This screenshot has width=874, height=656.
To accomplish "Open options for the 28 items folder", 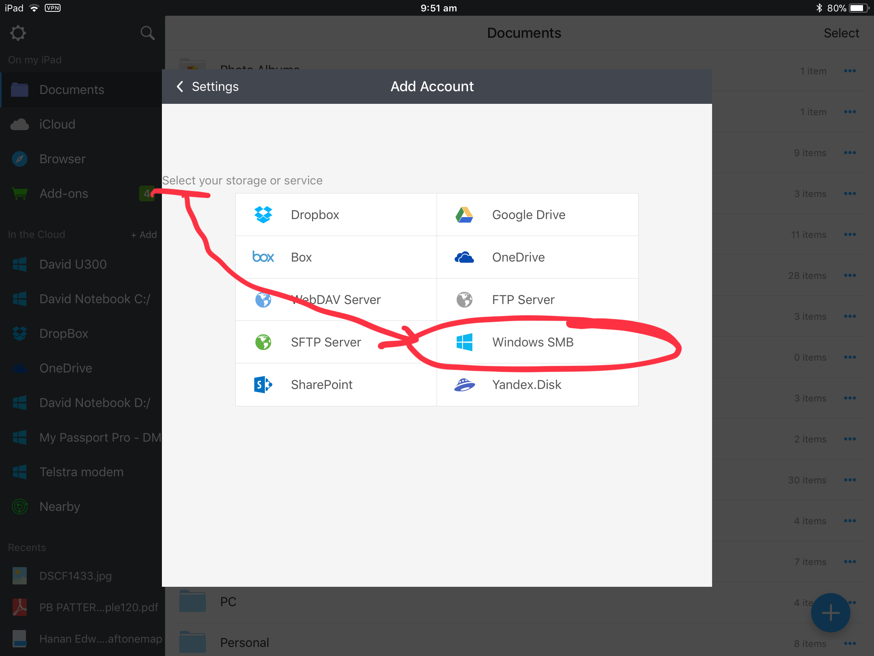I will tap(850, 275).
